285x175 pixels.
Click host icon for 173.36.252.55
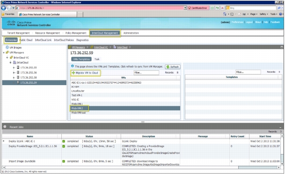point(18,67)
